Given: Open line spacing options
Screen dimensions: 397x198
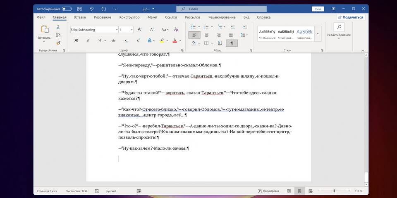Looking at the screenshot, I should [x=243, y=35].
